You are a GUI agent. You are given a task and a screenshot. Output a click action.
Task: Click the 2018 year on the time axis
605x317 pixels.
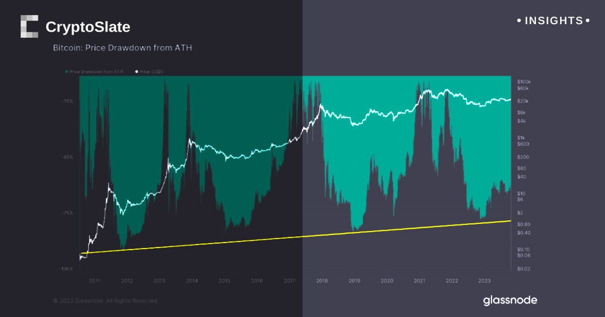(322, 281)
